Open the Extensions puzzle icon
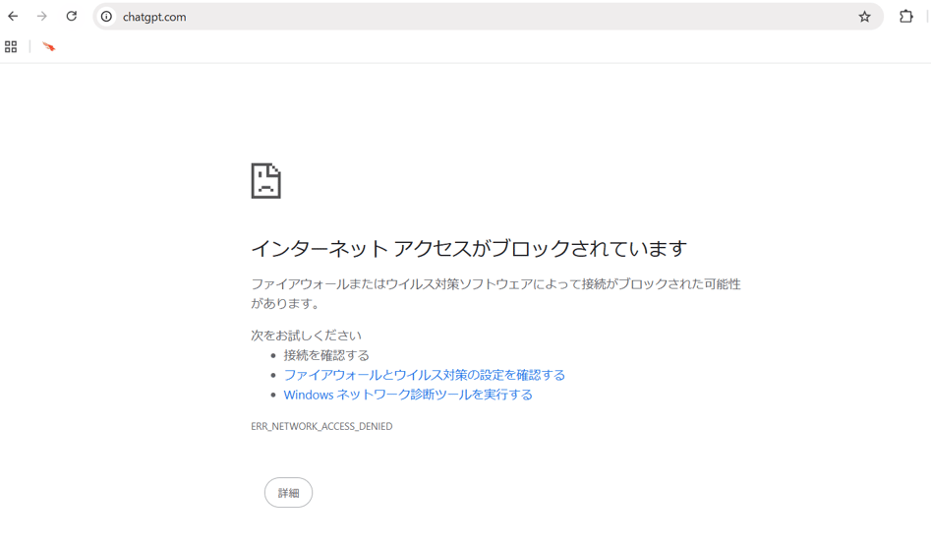The image size is (931, 550). 906,16
